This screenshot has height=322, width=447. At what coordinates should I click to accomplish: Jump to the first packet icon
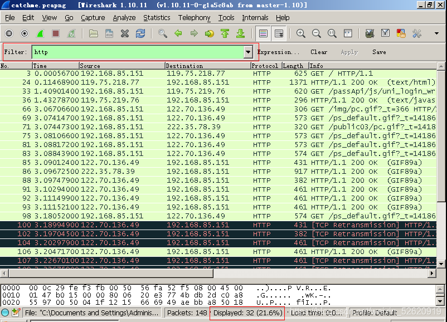click(x=225, y=33)
